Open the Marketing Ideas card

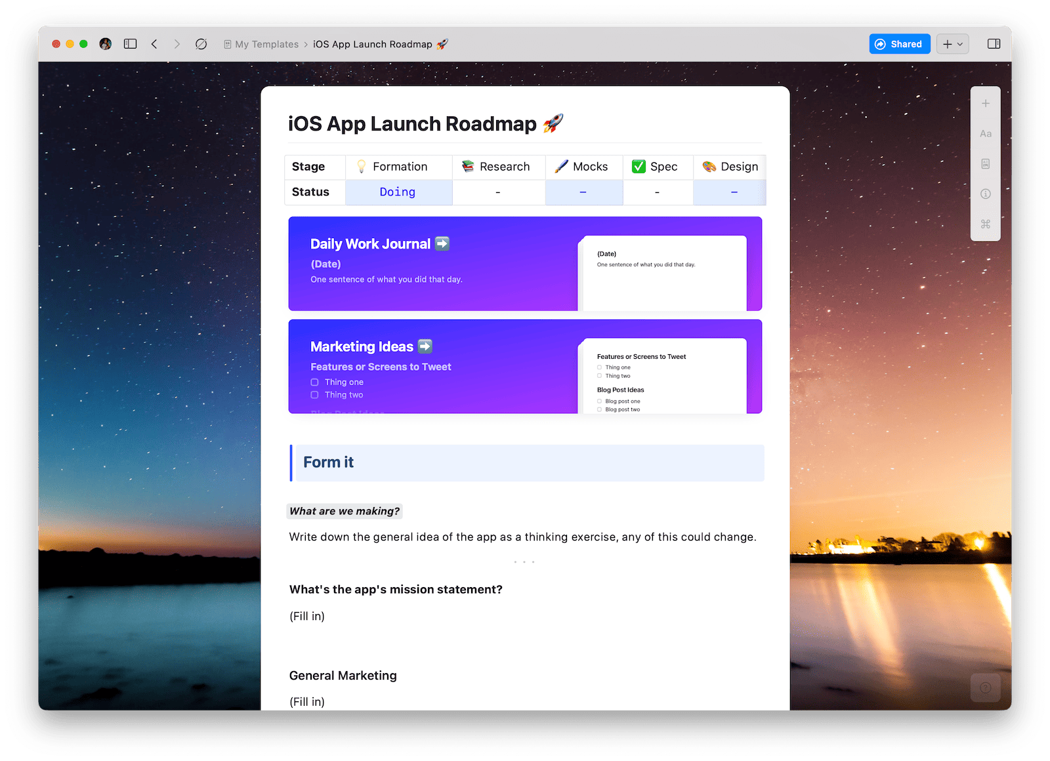point(525,367)
